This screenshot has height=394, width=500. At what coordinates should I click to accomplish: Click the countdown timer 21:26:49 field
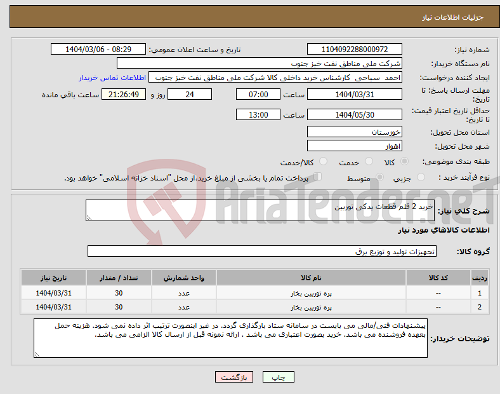click(x=124, y=95)
